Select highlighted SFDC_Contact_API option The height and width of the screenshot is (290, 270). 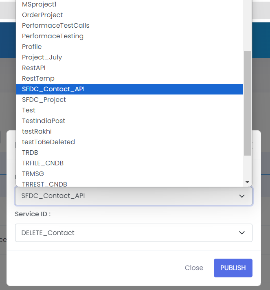[x=130, y=89]
